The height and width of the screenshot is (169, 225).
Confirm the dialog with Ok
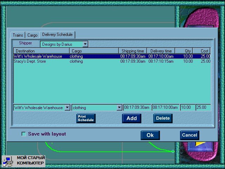(x=150, y=135)
